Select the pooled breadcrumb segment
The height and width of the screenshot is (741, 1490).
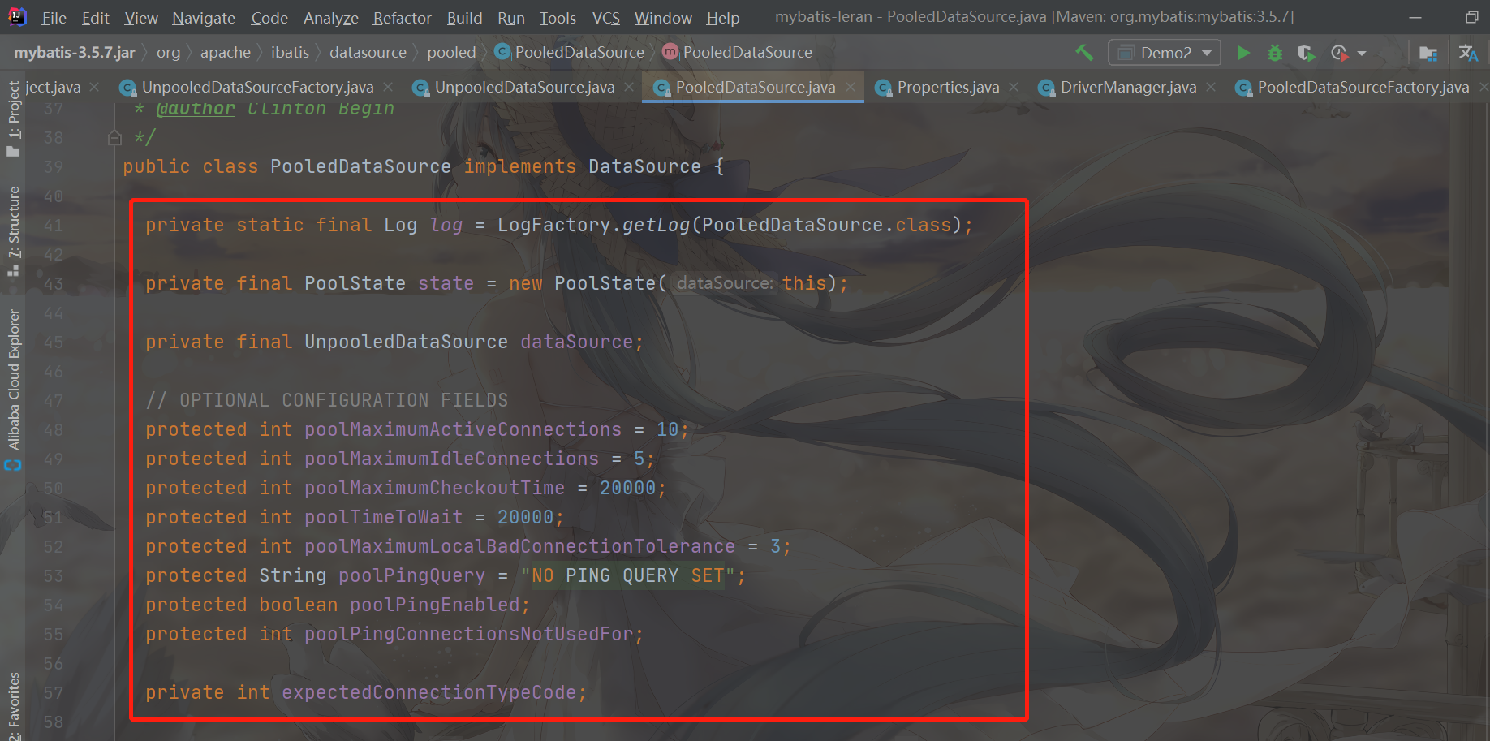click(x=451, y=52)
